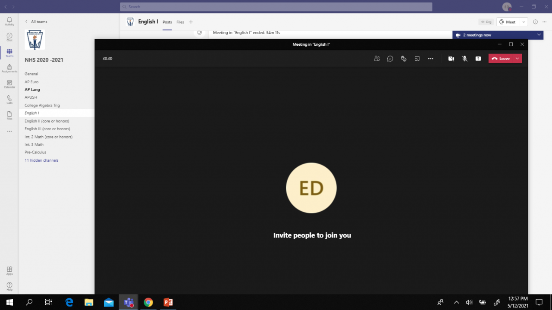Click the Meet button in channel header
The width and height of the screenshot is (552, 310).
coord(507,22)
